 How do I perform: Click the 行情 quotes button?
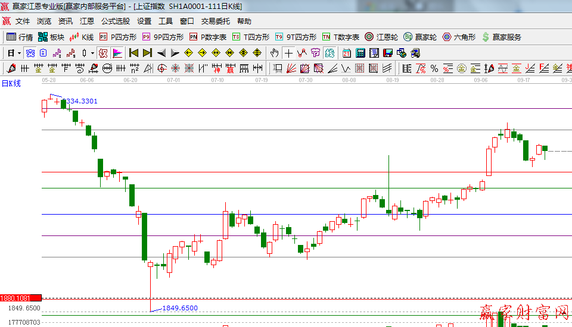coord(20,37)
